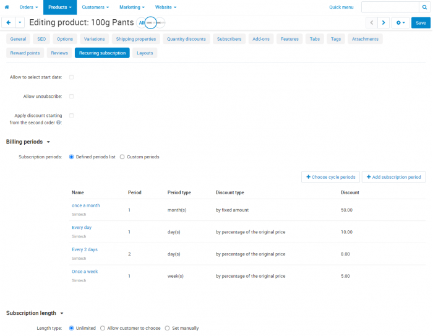Viewport: 433px width, 336px height.
Task: Select Custom periods option
Action: (x=122, y=157)
